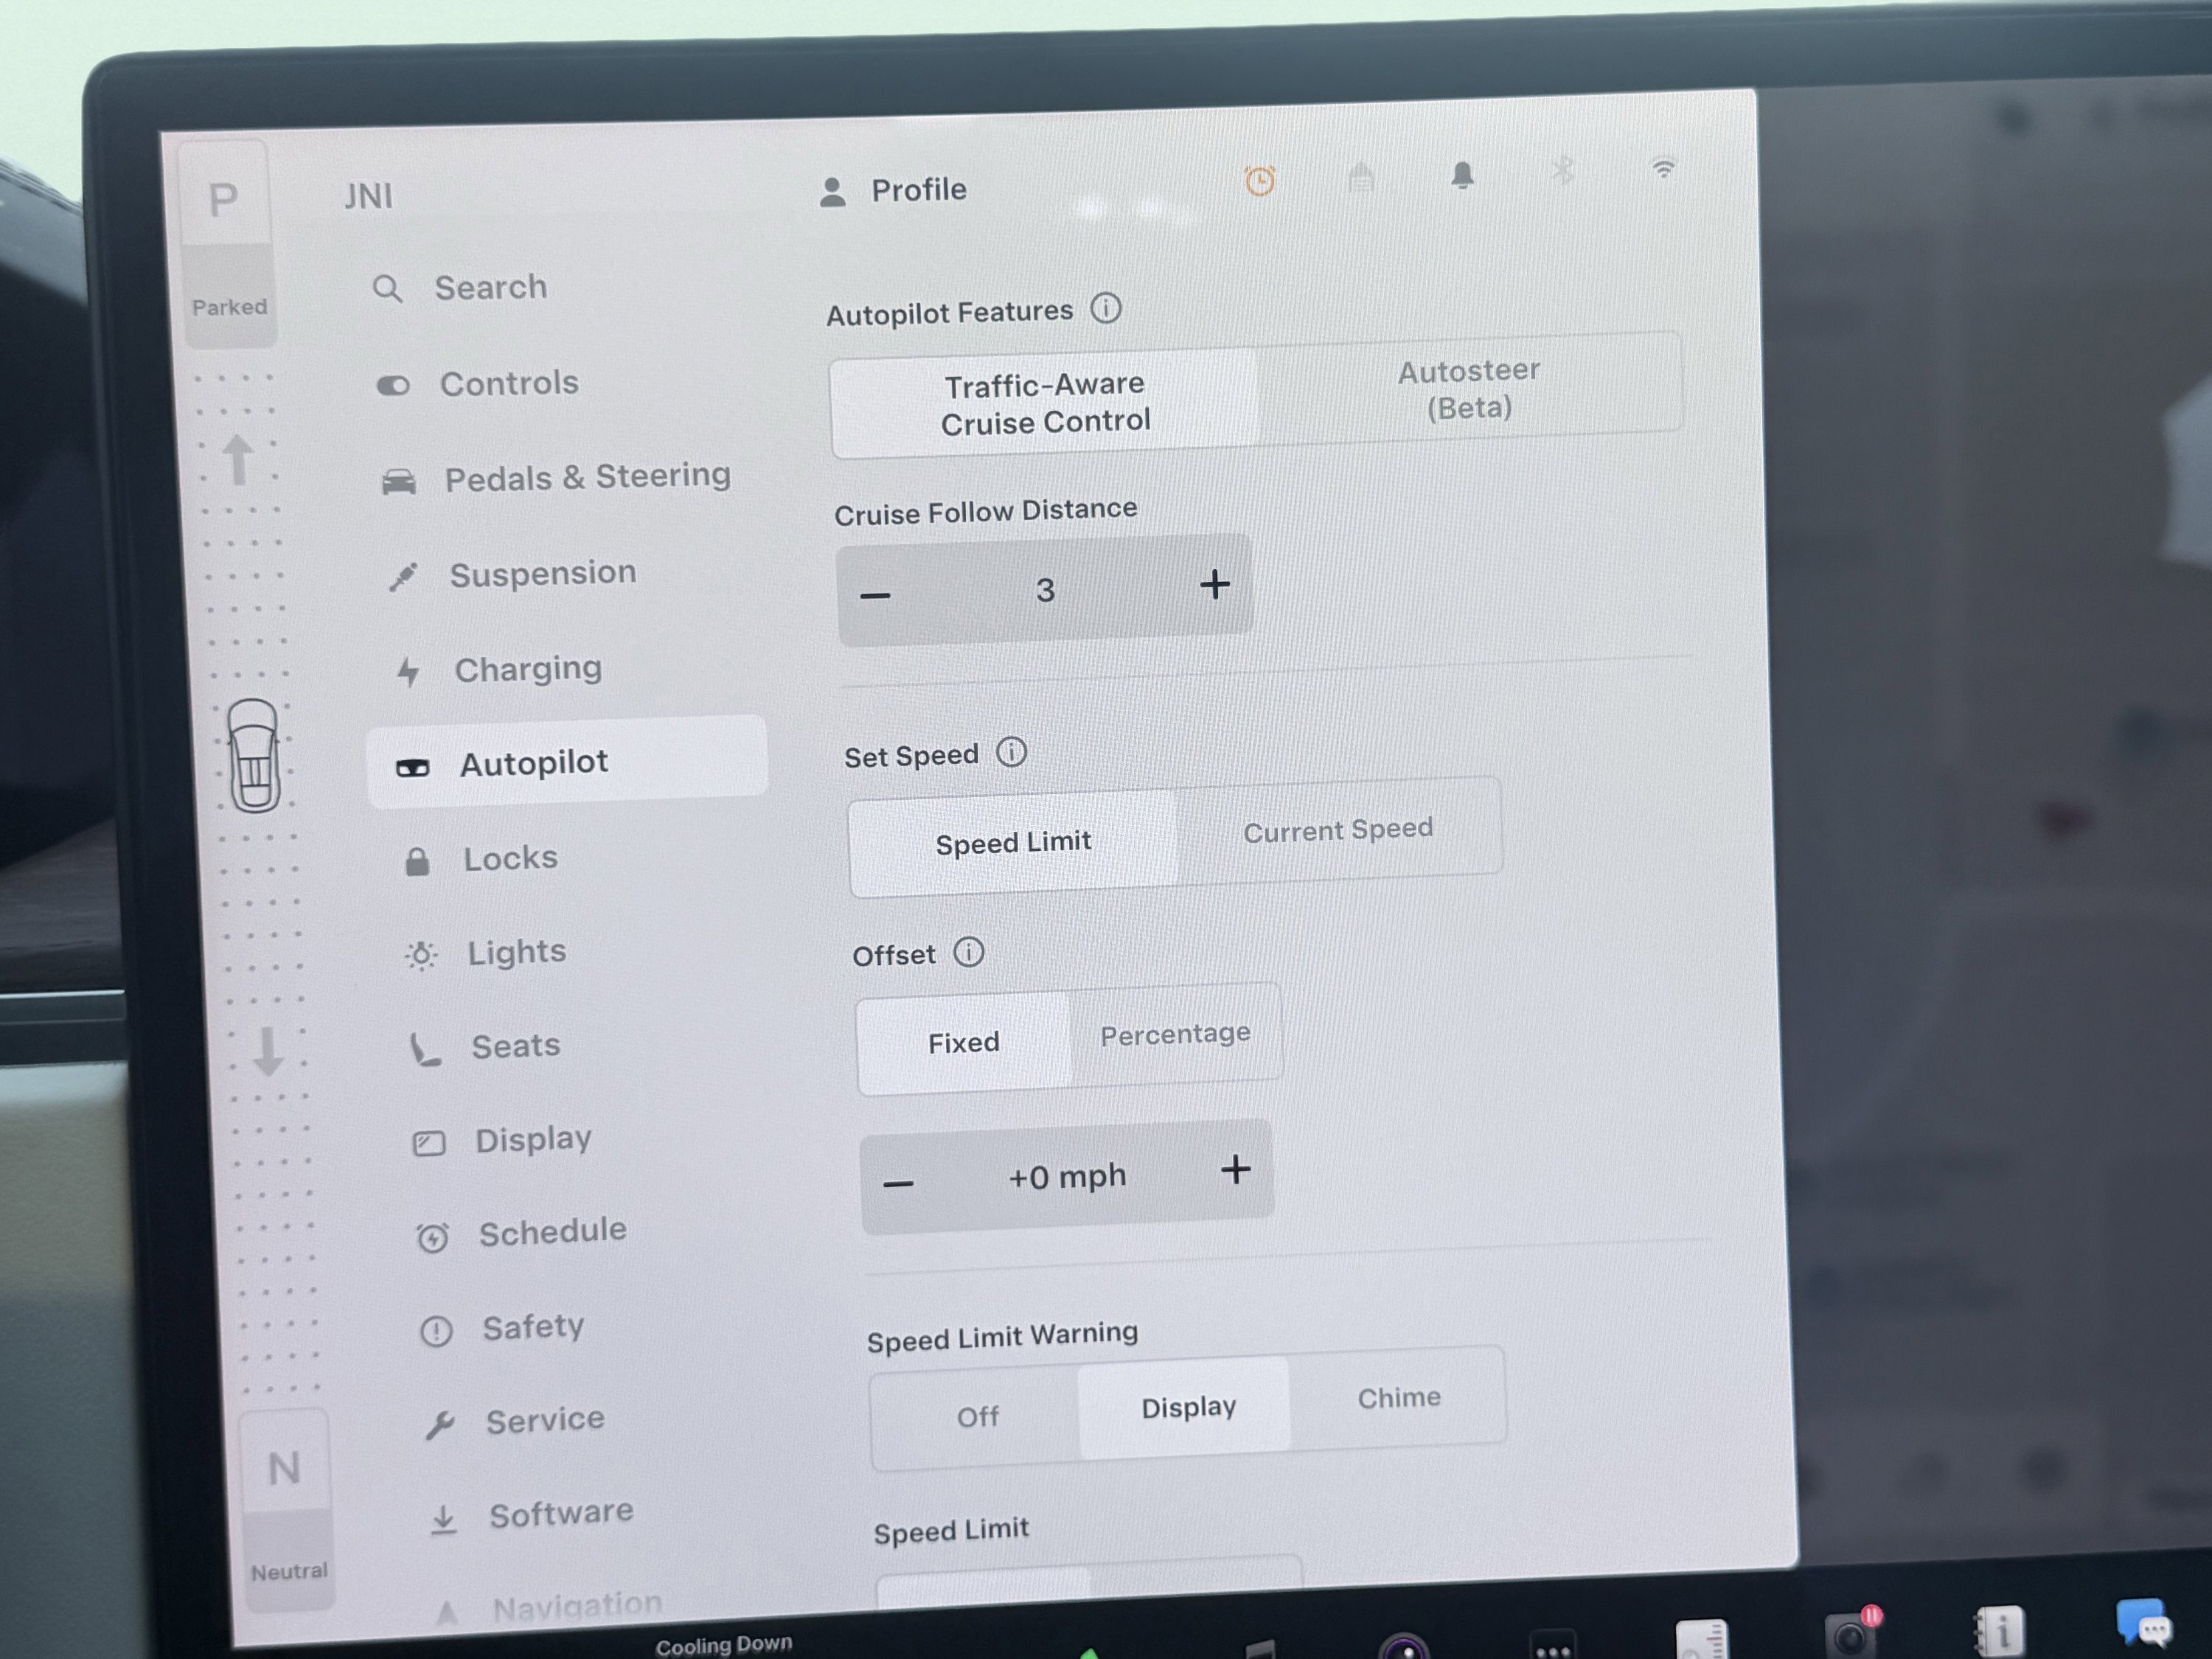
Task: Open Bluetooth settings from the top bar
Action: 1563,172
